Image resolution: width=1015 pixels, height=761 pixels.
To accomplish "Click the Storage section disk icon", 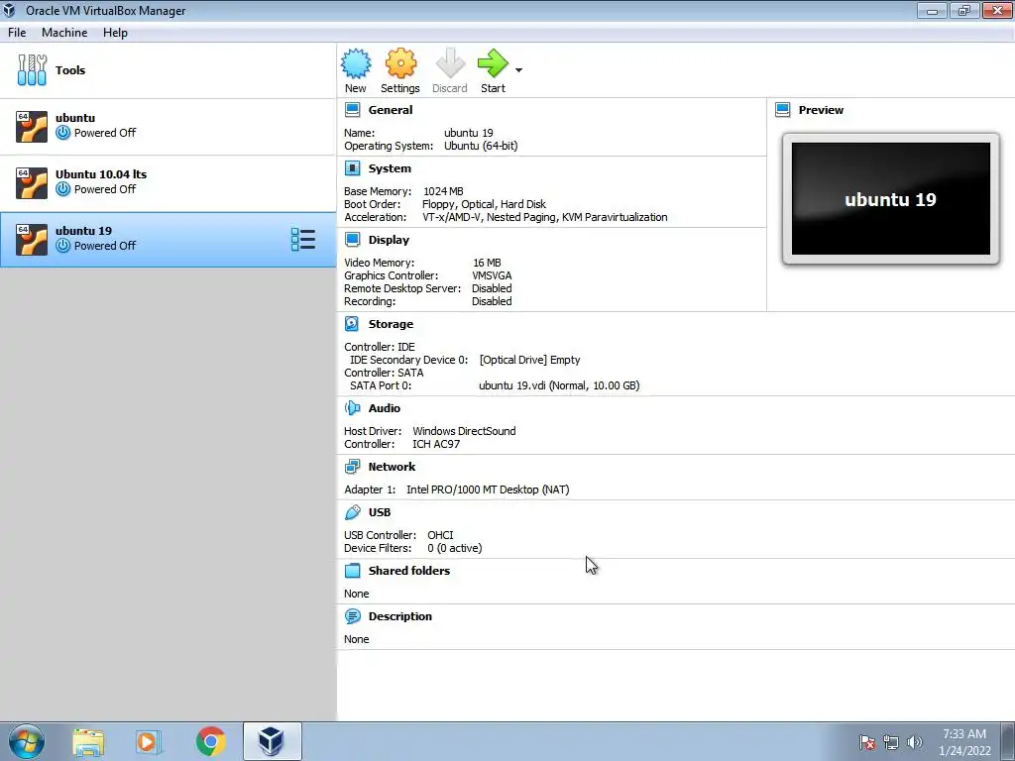I will pyautogui.click(x=352, y=324).
